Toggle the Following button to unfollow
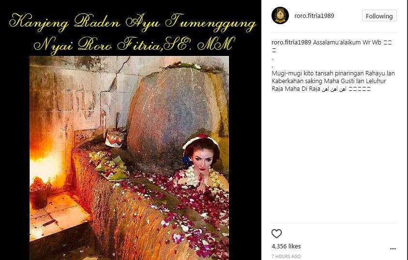Viewport: 408px width, 260px height. [x=379, y=16]
